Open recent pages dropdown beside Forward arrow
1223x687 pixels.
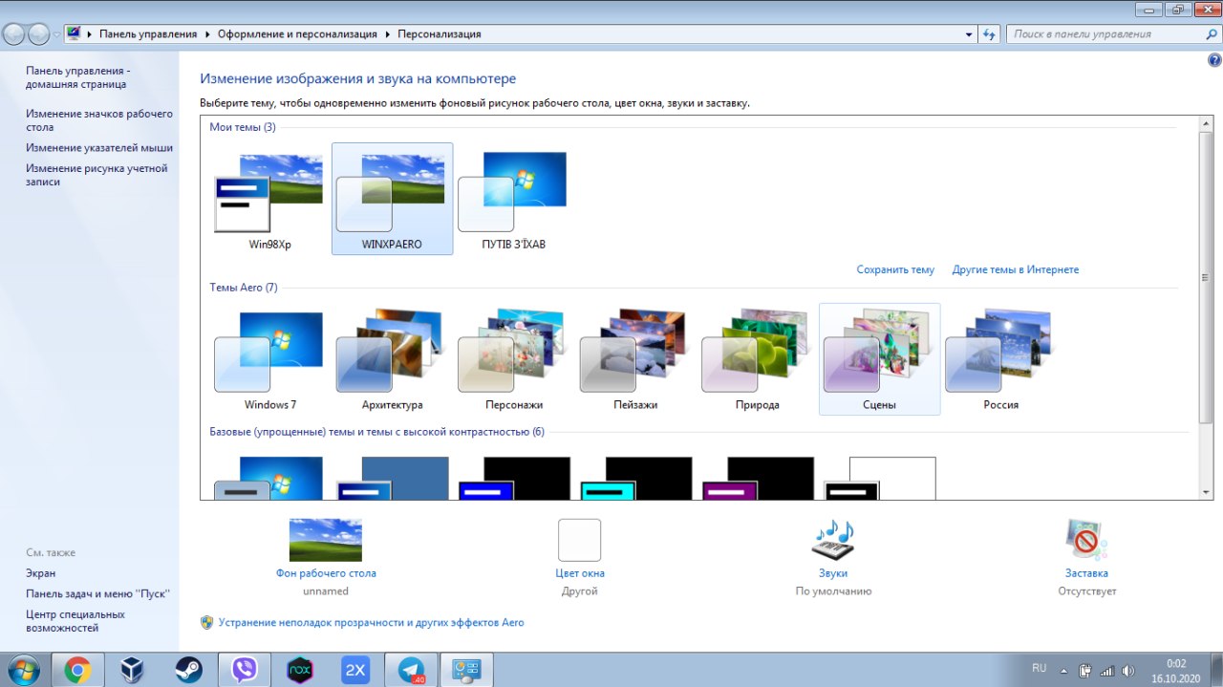pyautogui.click(x=56, y=34)
